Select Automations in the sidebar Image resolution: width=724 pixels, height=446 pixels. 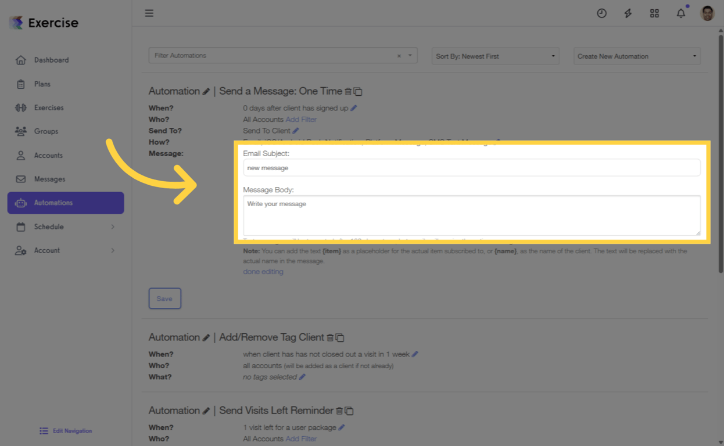pyautogui.click(x=66, y=203)
